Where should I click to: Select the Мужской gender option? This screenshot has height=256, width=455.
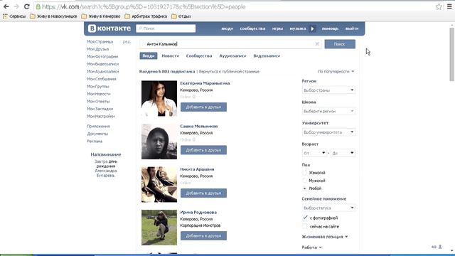click(x=304, y=181)
